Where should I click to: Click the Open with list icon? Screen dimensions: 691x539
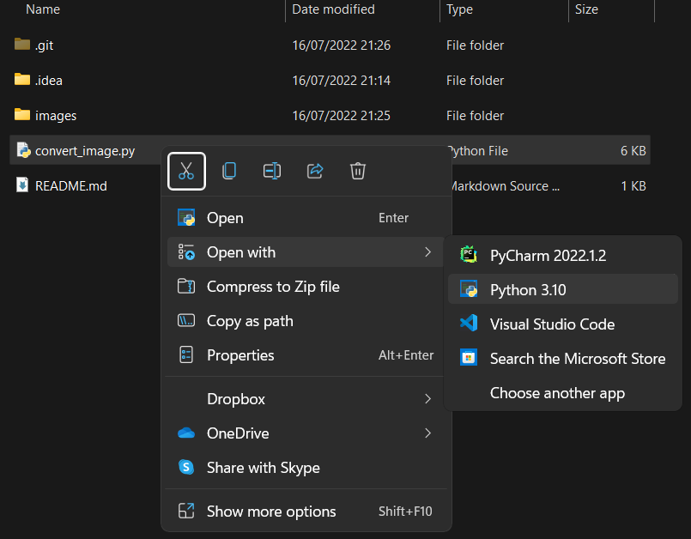click(x=186, y=252)
